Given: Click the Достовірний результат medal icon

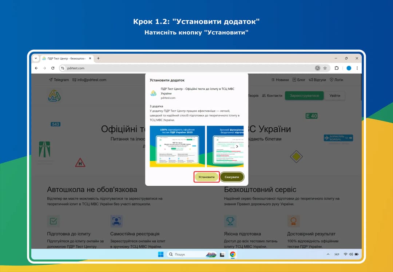Looking at the screenshot, I should pos(293,221).
